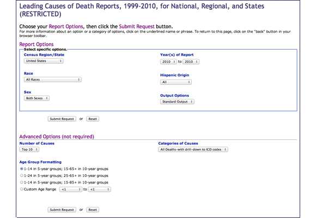Screen dimensions: 316x220
Task: Click the bottom Submit Request button
Action: [x=62, y=210]
